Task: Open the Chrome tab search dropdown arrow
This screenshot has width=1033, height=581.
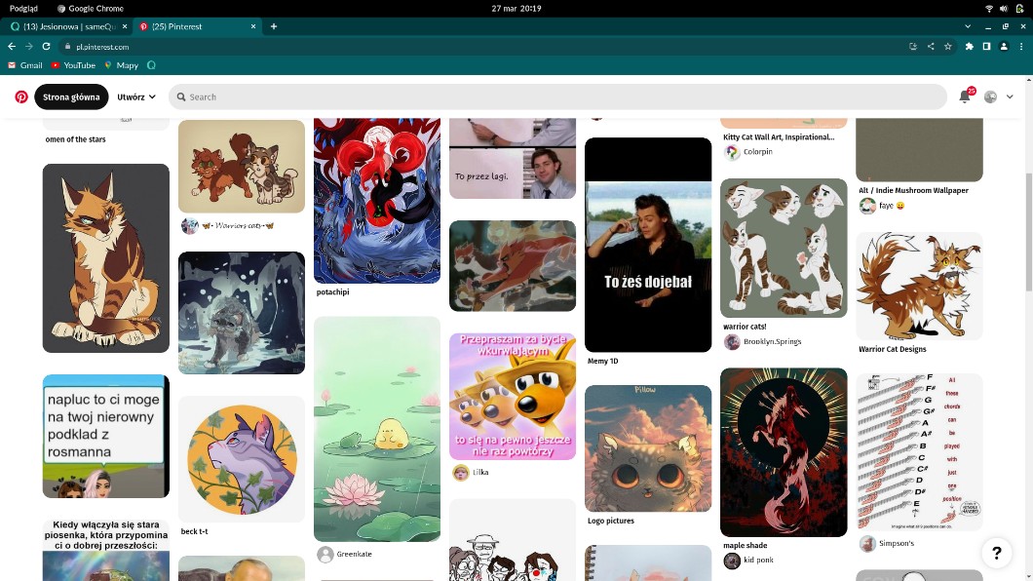Action: (968, 26)
